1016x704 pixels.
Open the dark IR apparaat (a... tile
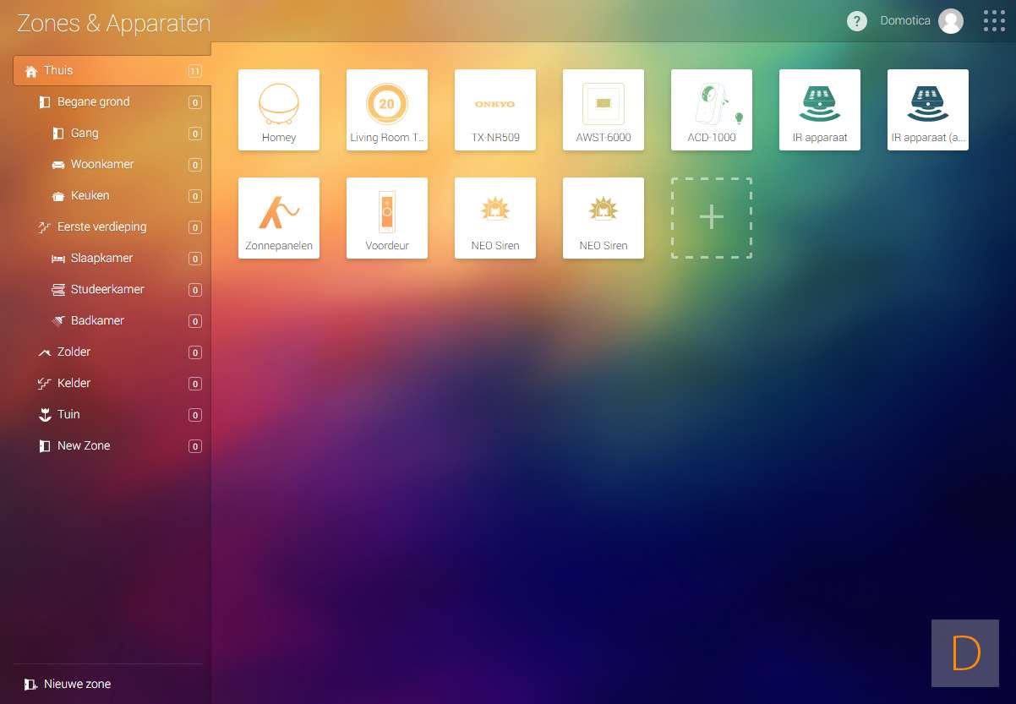928,110
